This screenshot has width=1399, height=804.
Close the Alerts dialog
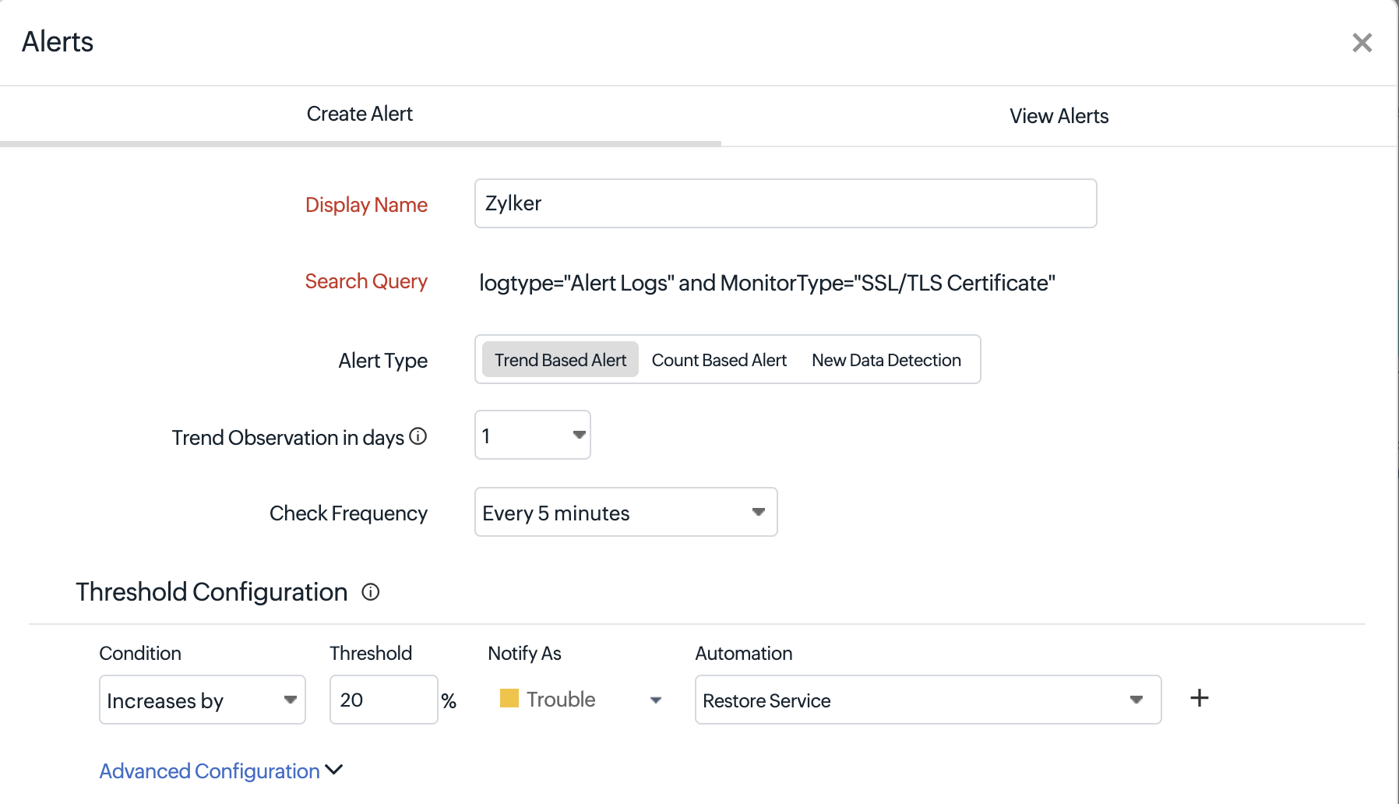point(1362,43)
